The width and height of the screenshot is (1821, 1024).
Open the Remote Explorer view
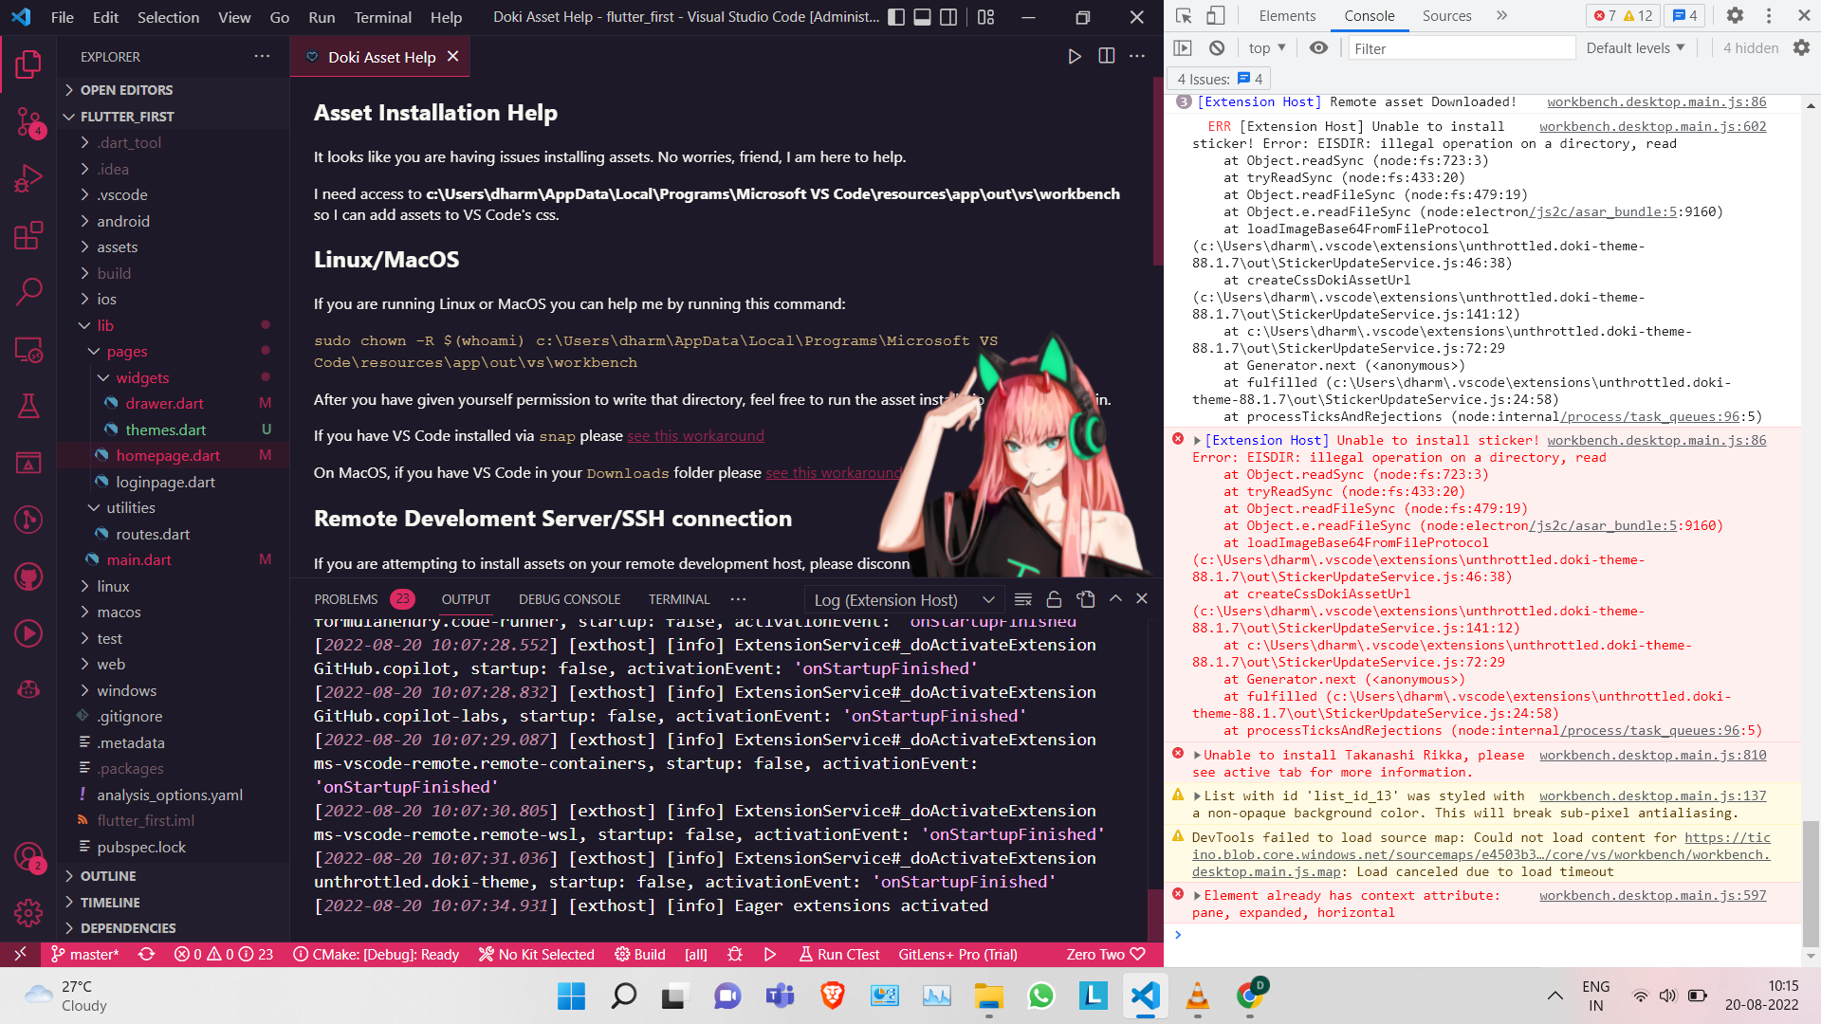[29, 350]
